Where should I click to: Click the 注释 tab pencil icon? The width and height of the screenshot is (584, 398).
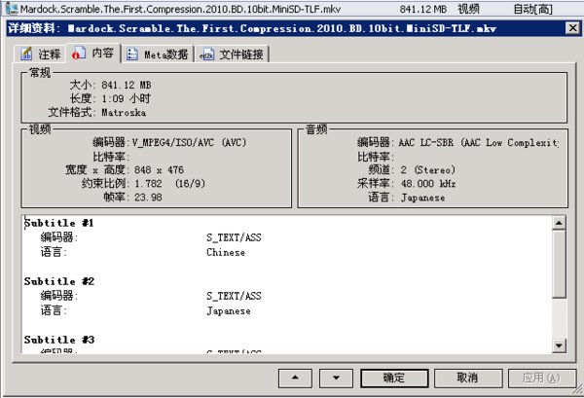[x=26, y=54]
